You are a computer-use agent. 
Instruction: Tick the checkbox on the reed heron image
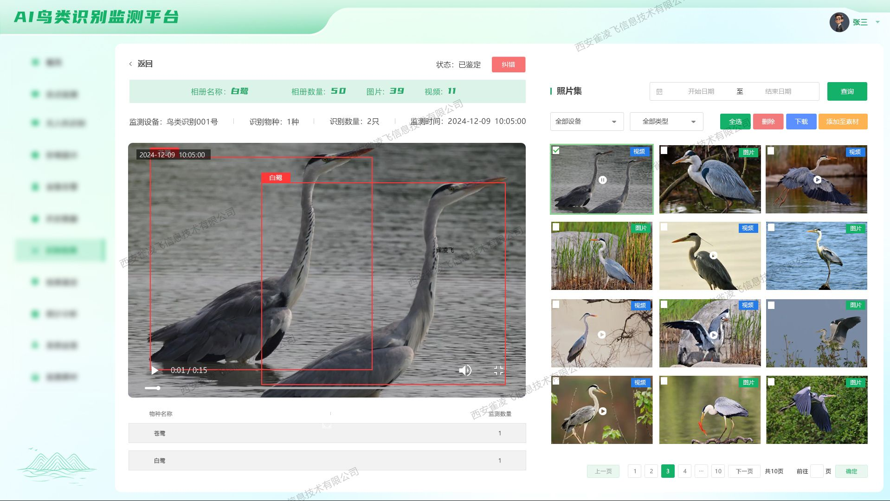click(556, 227)
